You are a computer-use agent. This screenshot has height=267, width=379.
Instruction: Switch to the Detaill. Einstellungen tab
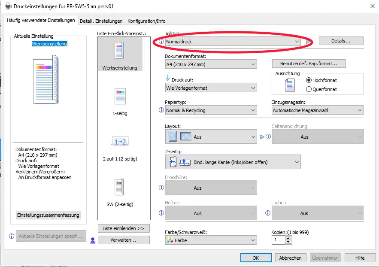[101, 21]
